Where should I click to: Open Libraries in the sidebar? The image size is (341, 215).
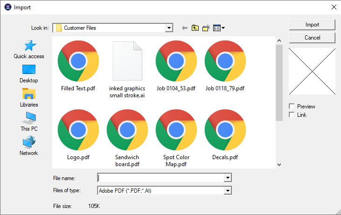(x=29, y=98)
